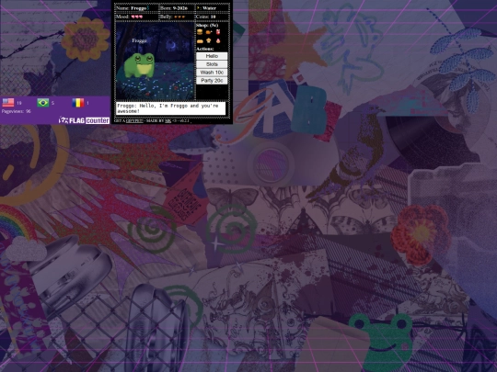Buy the pink dessert from the shop
Screen dimensions: 497x372
tap(218, 40)
